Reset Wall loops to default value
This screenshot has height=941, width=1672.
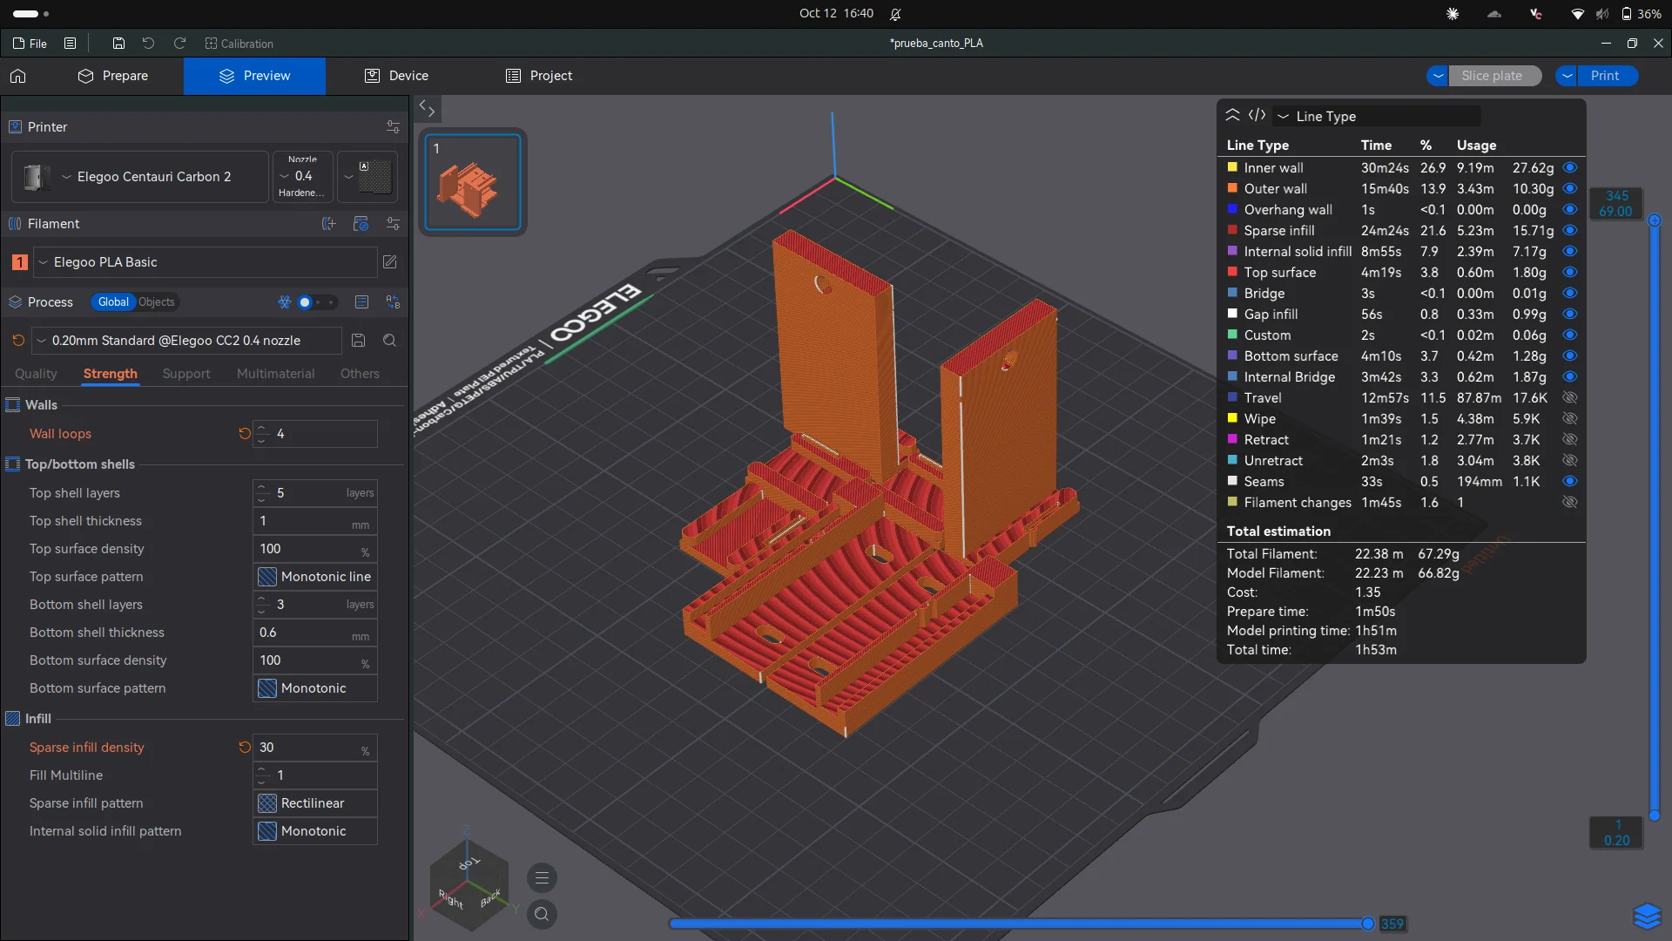(244, 434)
